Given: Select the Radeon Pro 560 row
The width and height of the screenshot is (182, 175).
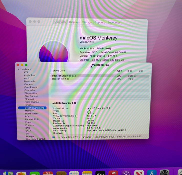Looking at the screenshot, I should pyautogui.click(x=100, y=79).
